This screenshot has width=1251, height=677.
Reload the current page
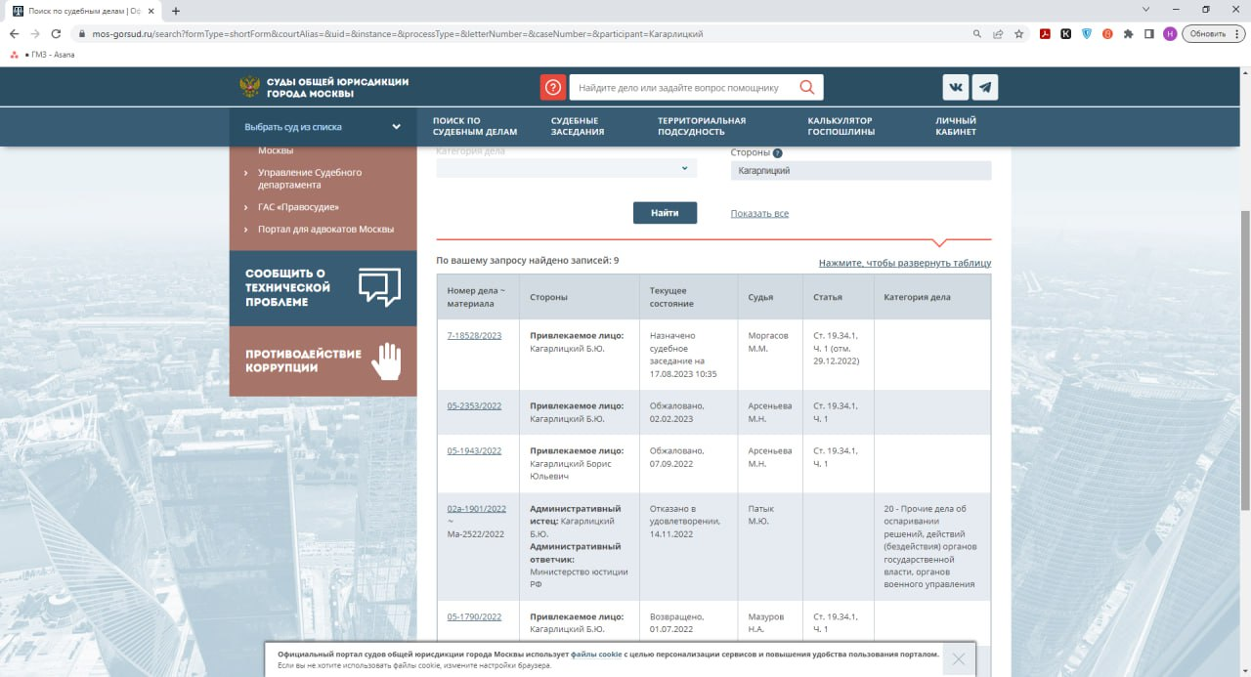(x=58, y=33)
